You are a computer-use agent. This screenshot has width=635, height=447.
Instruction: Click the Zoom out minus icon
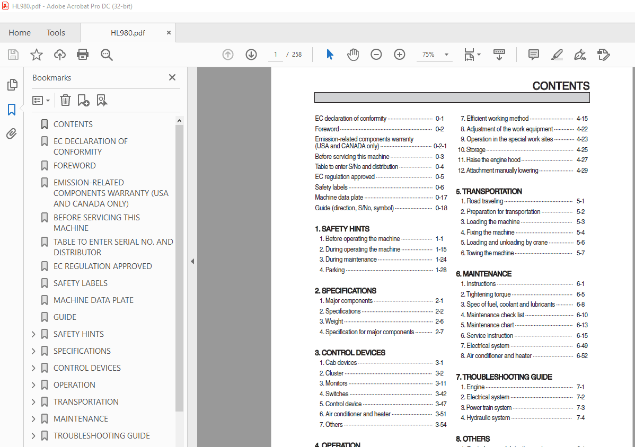[x=376, y=55]
